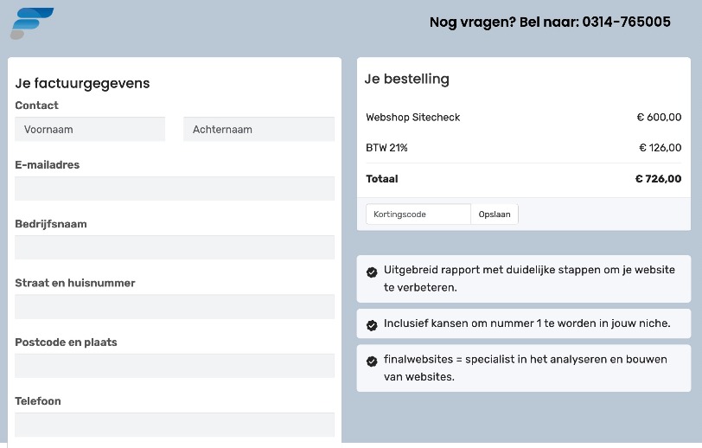
Task: Click the Telefoon input field
Action: [x=175, y=424]
